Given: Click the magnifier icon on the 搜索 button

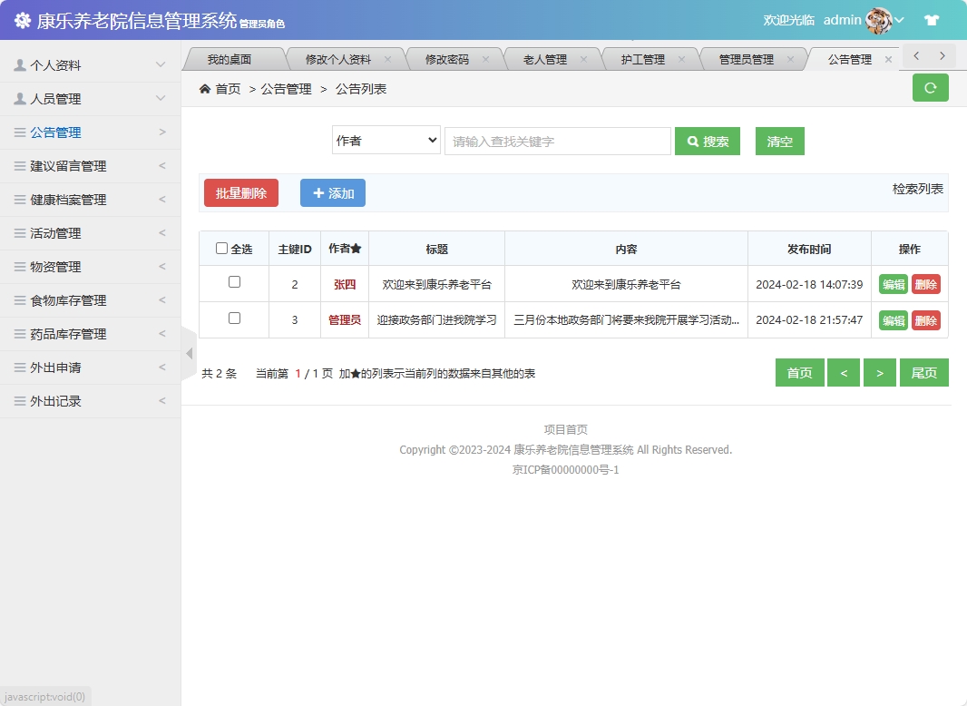Looking at the screenshot, I should 691,141.
